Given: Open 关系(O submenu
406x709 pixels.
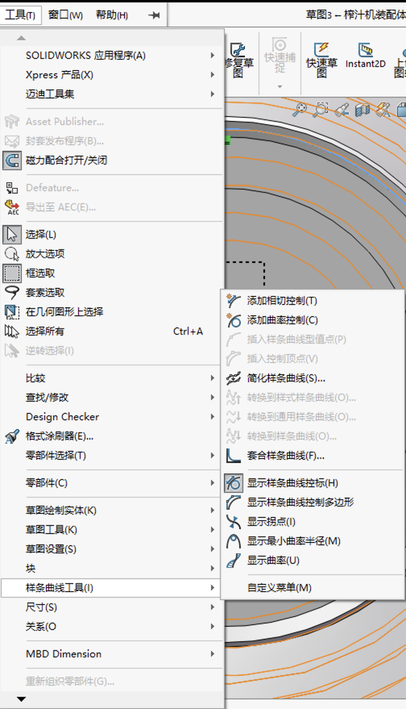Looking at the screenshot, I should click(112, 626).
